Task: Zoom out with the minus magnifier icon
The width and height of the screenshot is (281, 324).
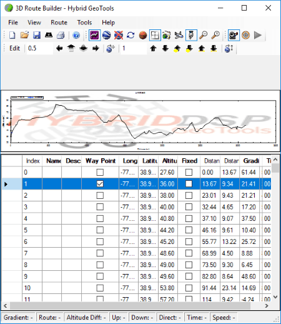Action: [x=203, y=35]
